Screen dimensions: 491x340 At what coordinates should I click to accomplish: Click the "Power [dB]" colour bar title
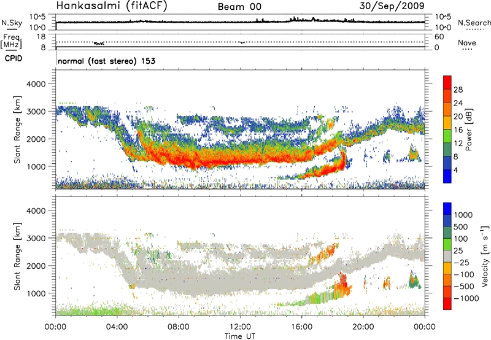(x=468, y=129)
